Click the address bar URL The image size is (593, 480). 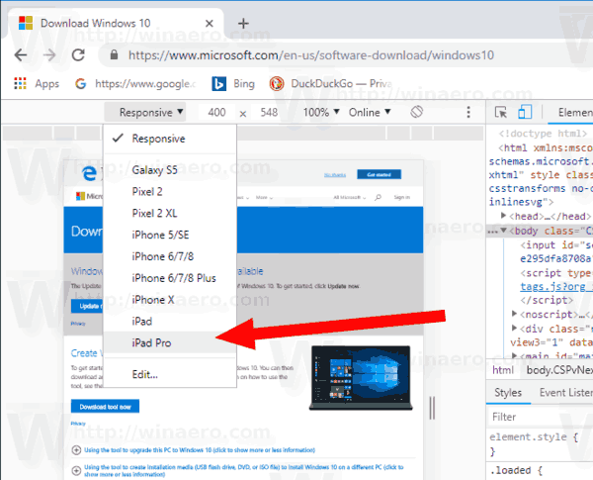311,55
